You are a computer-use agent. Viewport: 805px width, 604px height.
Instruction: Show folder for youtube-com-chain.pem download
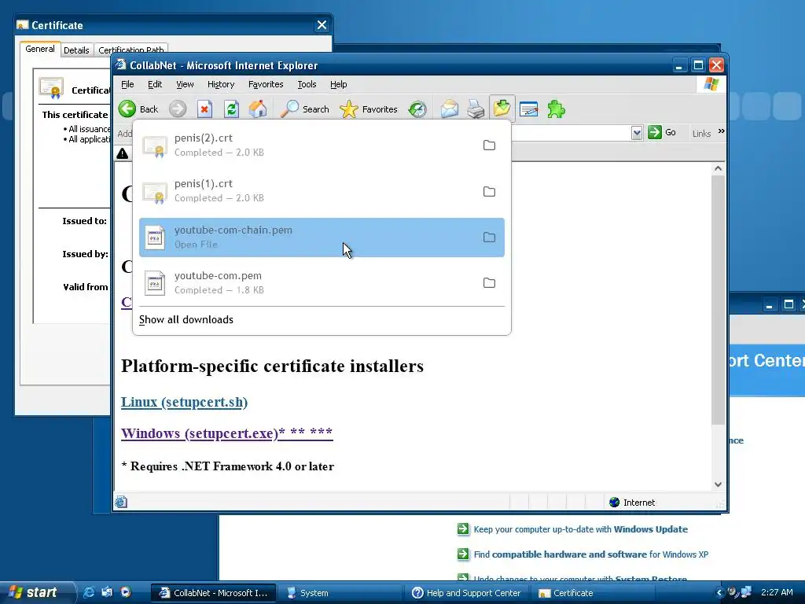[489, 238]
